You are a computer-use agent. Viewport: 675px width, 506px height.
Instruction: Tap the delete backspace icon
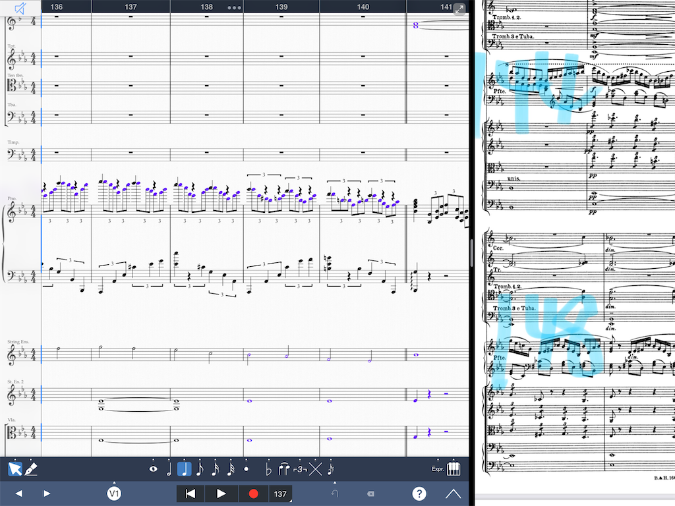click(x=370, y=493)
